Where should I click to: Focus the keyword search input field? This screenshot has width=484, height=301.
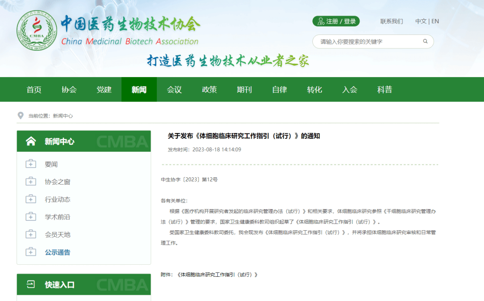(x=367, y=42)
